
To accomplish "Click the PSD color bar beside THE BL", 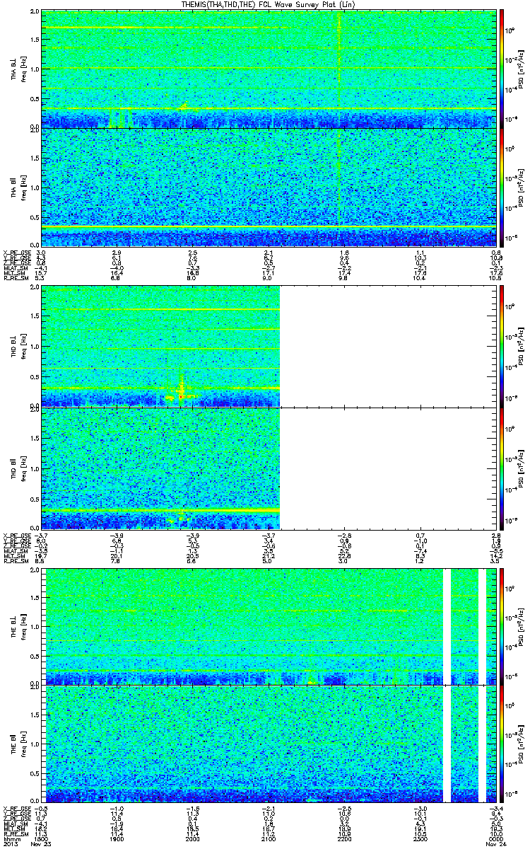I will (502, 626).
